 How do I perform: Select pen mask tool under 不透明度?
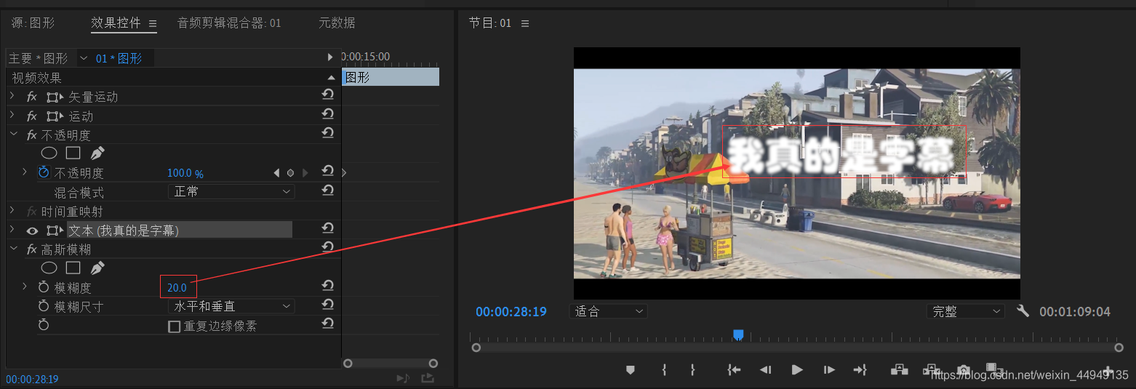point(97,153)
